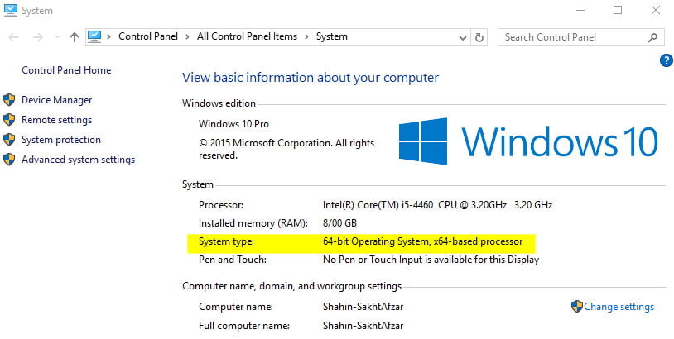Click the shield icon beside Device Manager
This screenshot has width=674, height=339.
[10, 100]
